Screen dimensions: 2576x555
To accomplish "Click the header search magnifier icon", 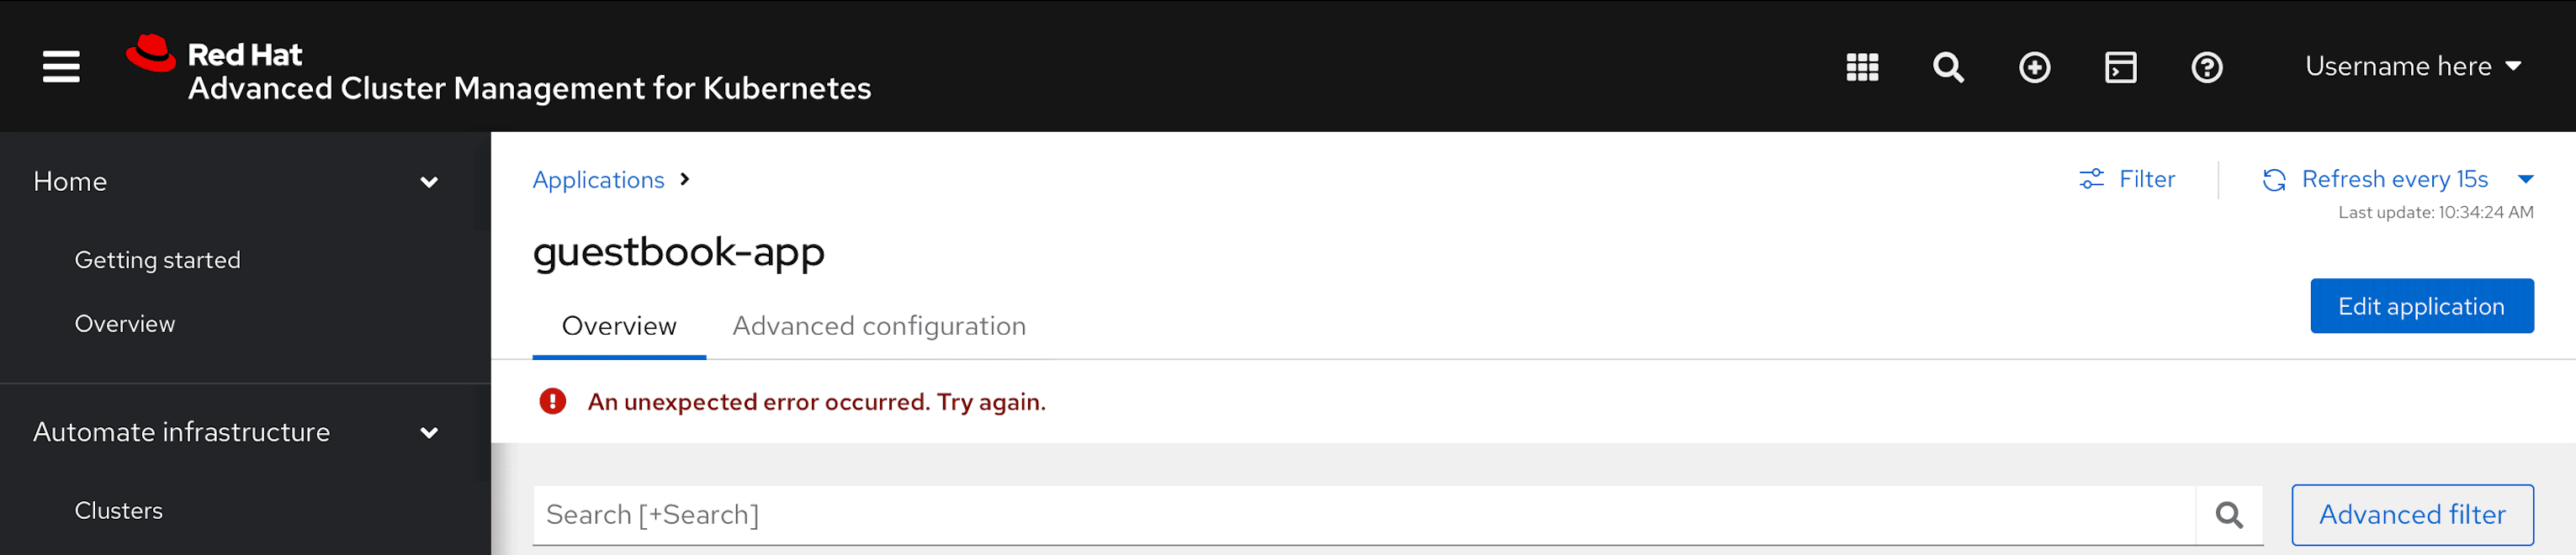I will pos(1948,67).
